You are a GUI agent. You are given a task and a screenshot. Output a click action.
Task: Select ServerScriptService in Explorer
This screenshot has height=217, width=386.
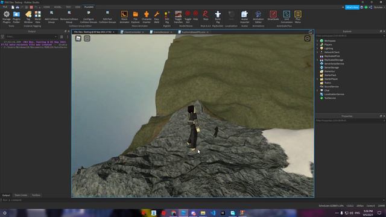[334, 64]
